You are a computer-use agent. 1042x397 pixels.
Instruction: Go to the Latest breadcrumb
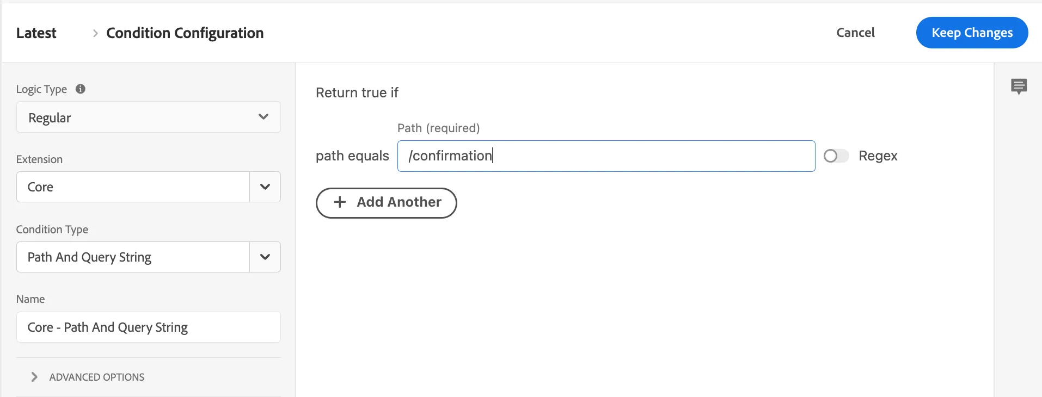pos(36,33)
